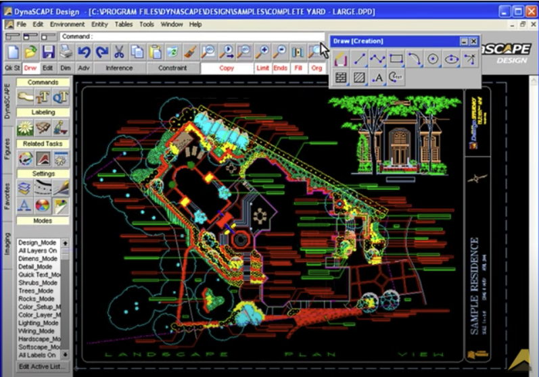Paste from clipboard icon
The image size is (539, 377).
pos(156,52)
